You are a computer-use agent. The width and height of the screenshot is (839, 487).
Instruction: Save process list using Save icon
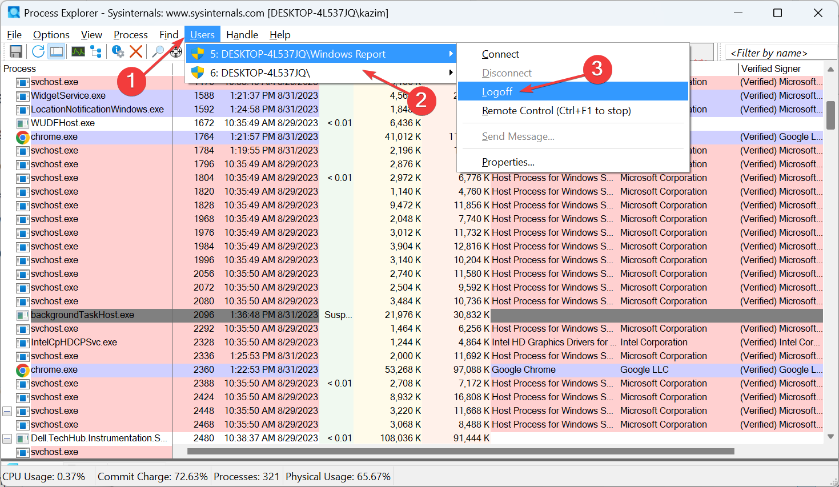point(16,51)
